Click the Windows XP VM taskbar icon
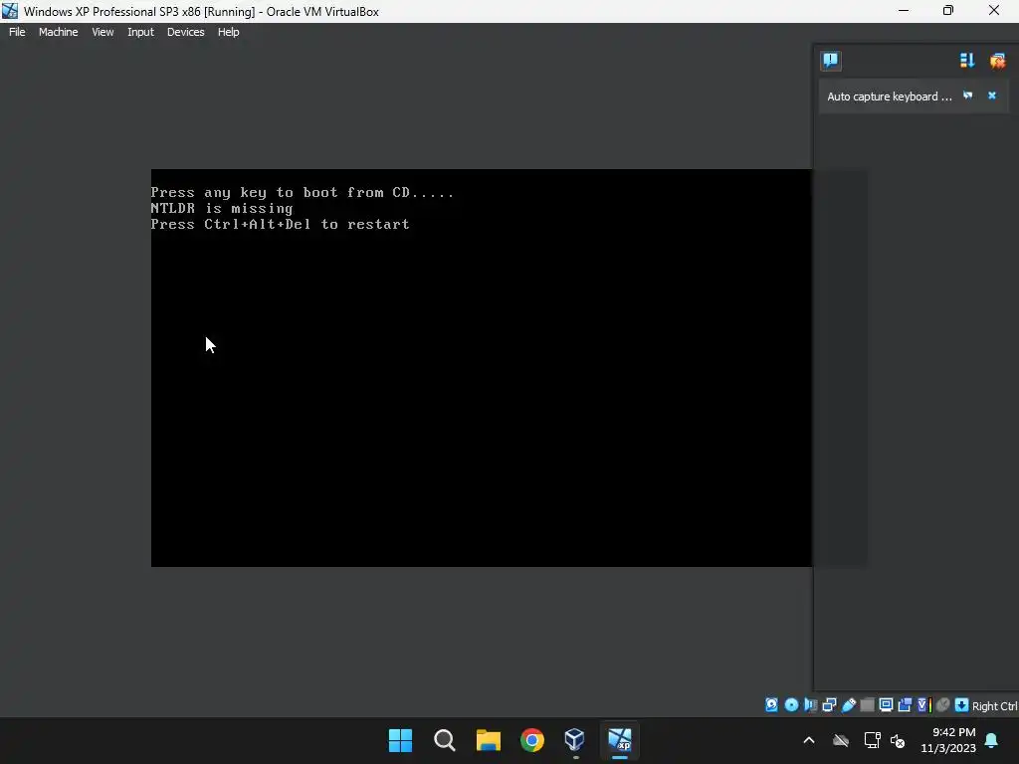 pyautogui.click(x=619, y=740)
